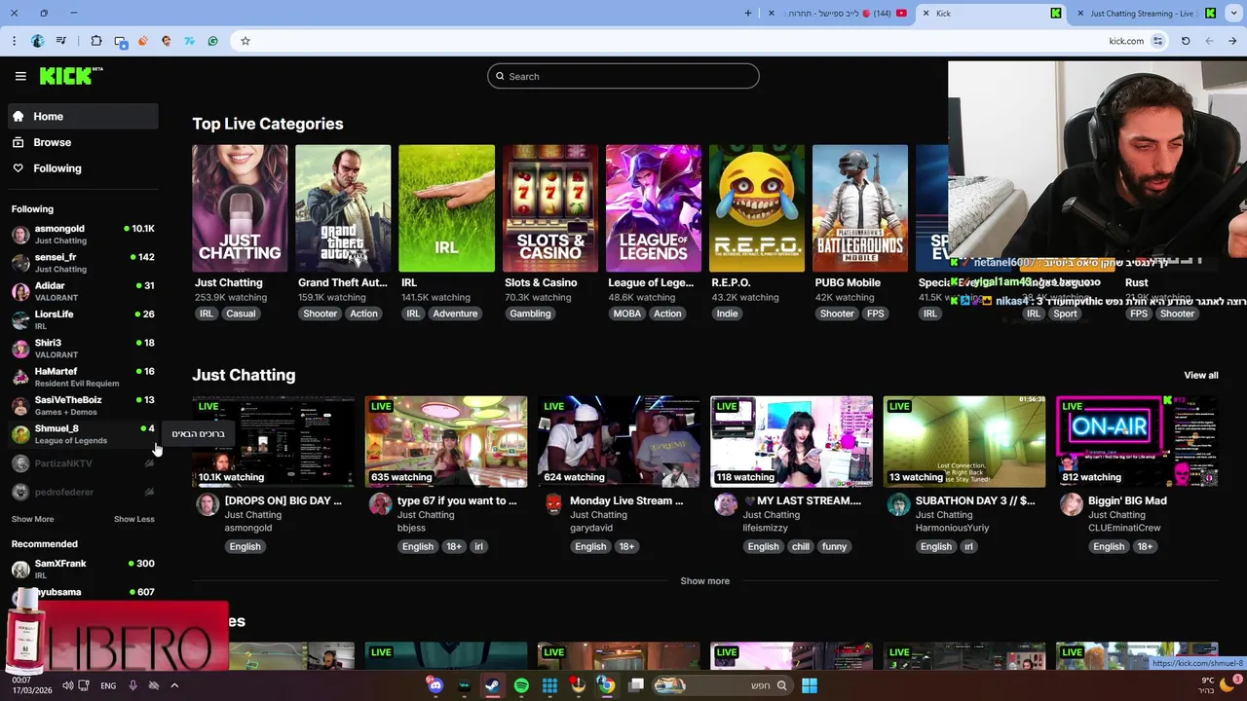Open Following in the sidebar
This screenshot has width=1247, height=701.
pyautogui.click(x=83, y=168)
